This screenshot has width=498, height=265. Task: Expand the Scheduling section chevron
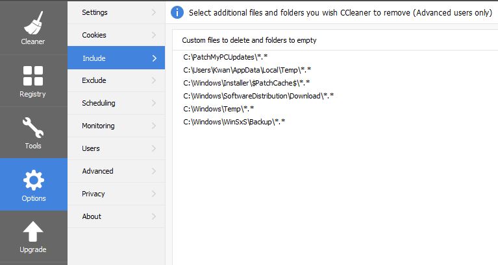pyautogui.click(x=154, y=103)
